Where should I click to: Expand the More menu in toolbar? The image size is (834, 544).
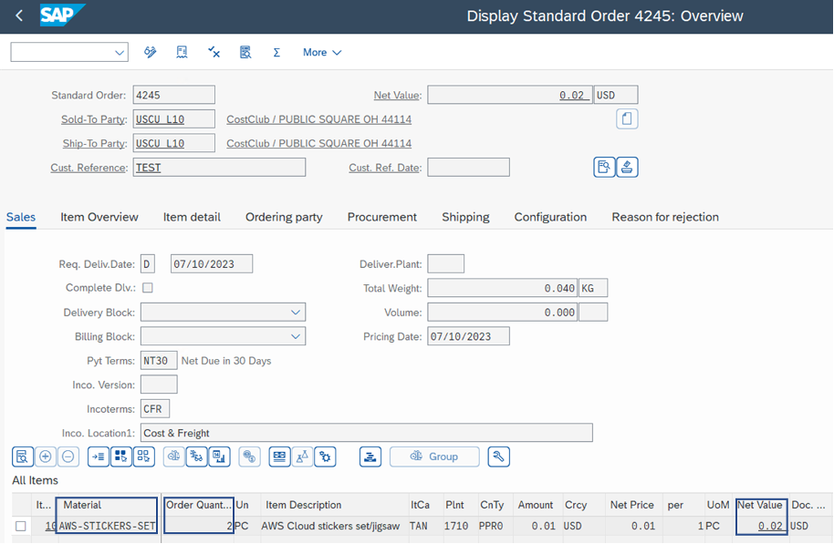(x=322, y=53)
